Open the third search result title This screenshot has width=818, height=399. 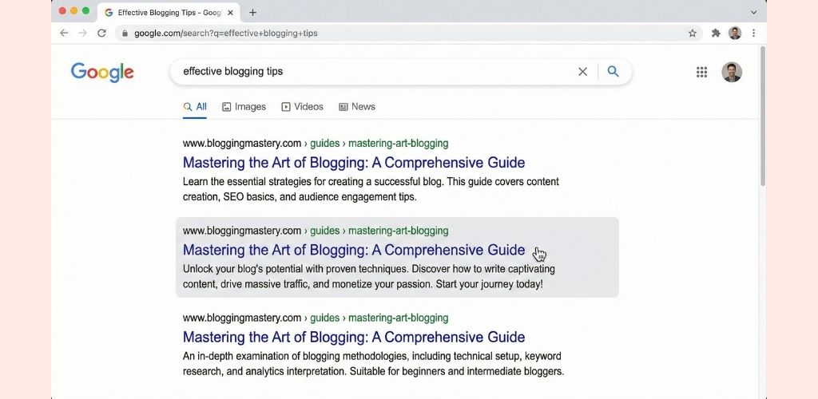pyautogui.click(x=353, y=337)
